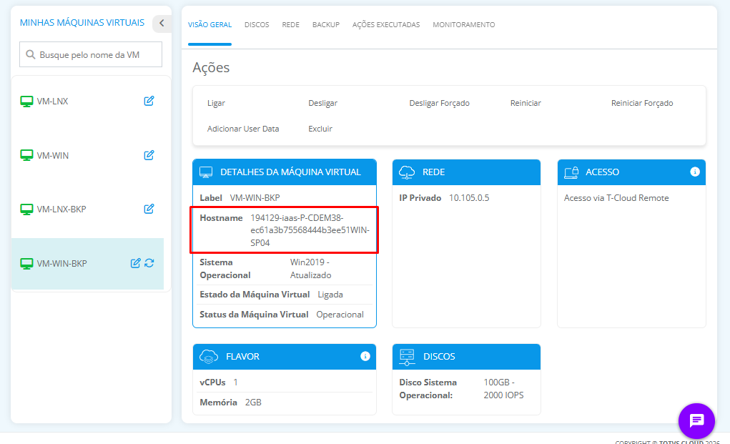
Task: Click the 100GB - 2000 IOPS disk value
Action: (503, 389)
